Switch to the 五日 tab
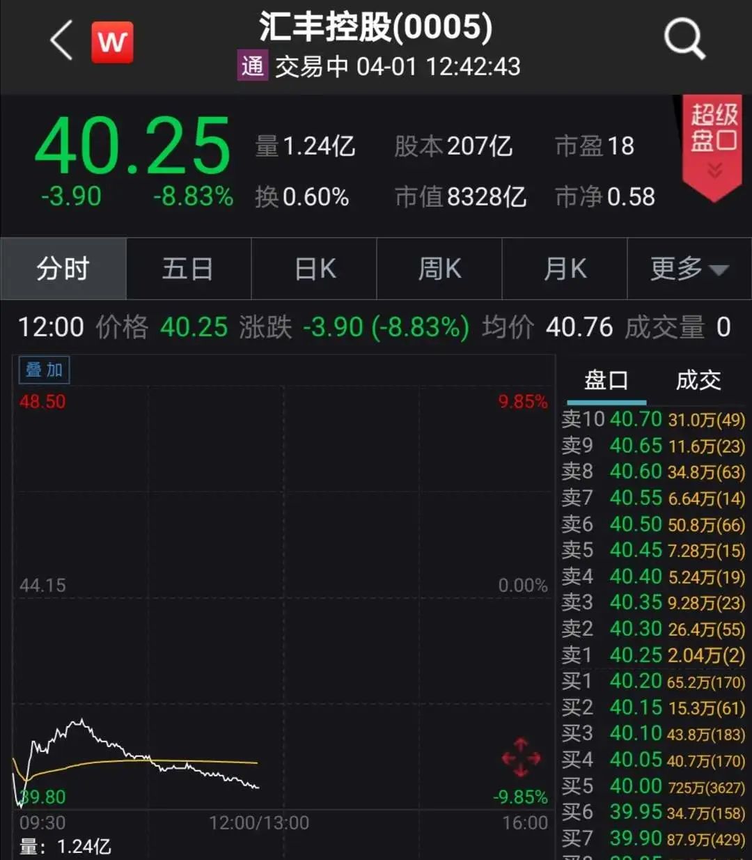 point(188,269)
